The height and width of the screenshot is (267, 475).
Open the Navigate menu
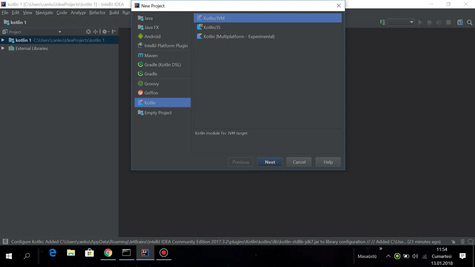pyautogui.click(x=44, y=13)
